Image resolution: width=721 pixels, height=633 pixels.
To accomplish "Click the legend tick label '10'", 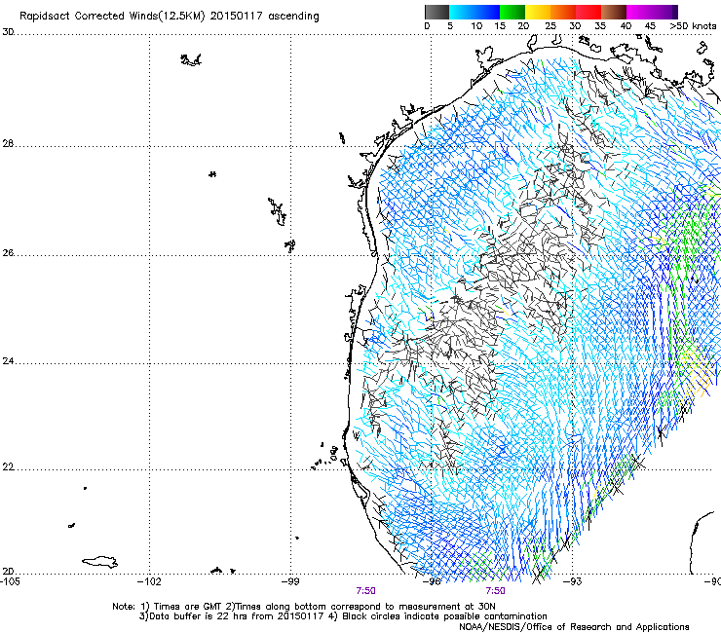I will (476, 26).
